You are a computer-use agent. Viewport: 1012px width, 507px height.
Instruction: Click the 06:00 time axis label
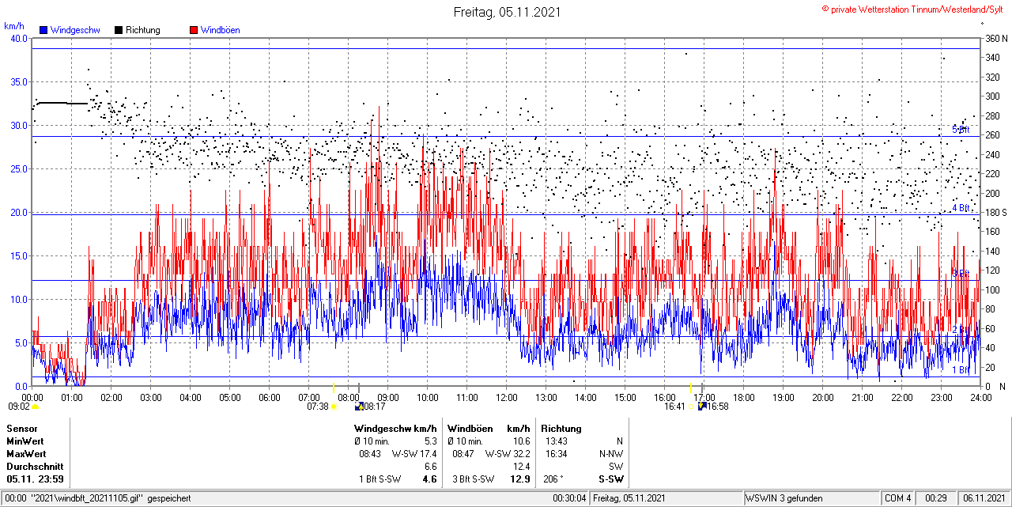pyautogui.click(x=269, y=397)
